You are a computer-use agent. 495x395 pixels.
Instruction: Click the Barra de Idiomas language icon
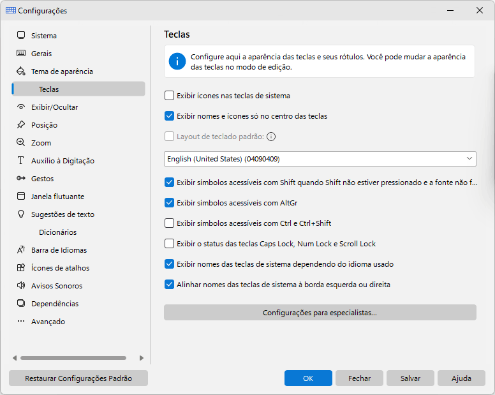click(21, 250)
